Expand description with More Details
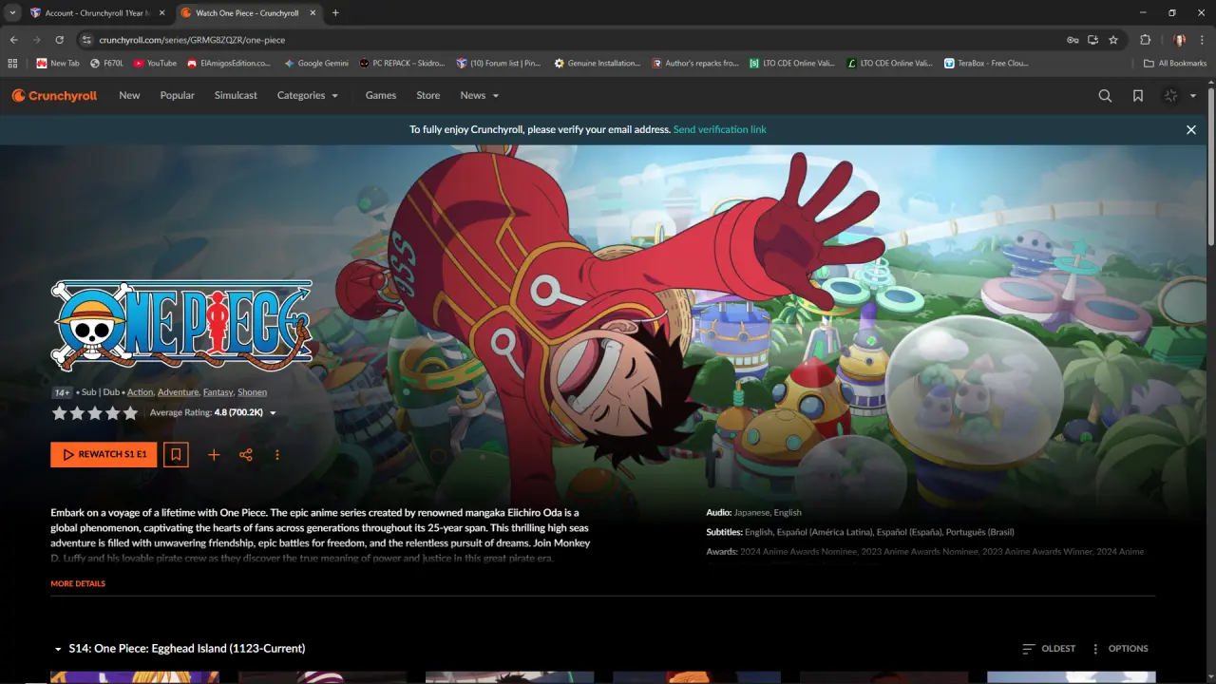The height and width of the screenshot is (684, 1216). [x=78, y=584]
